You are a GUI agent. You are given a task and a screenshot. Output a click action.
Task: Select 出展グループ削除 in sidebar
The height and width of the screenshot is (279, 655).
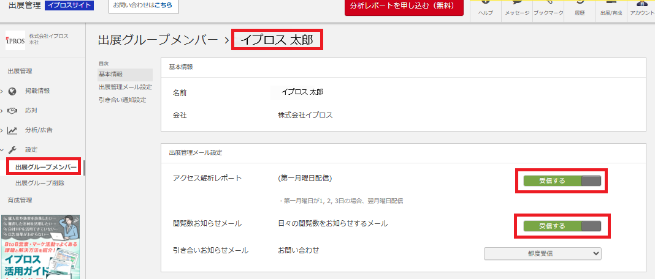(40, 183)
